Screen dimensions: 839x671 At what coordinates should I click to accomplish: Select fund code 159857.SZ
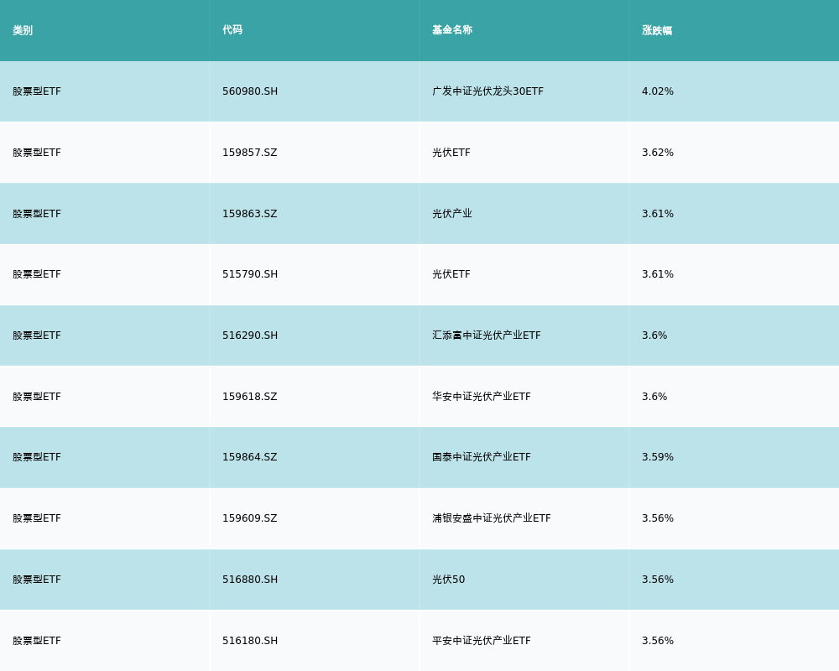250,153
